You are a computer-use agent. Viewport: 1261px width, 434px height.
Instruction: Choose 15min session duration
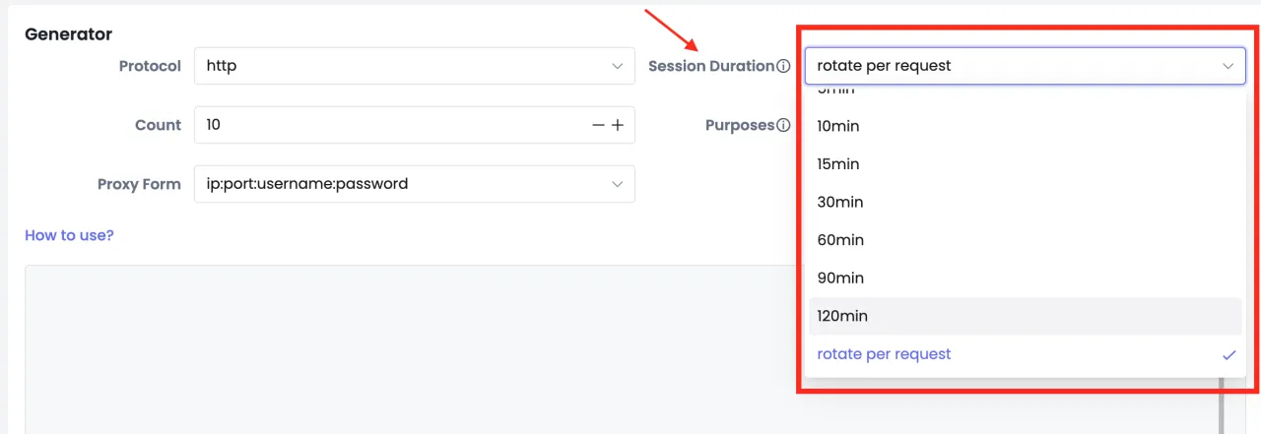(x=838, y=163)
